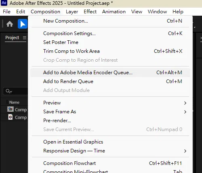Choose Set Poster Time
Viewport: 202px width, 173px height.
pyautogui.click(x=110, y=42)
